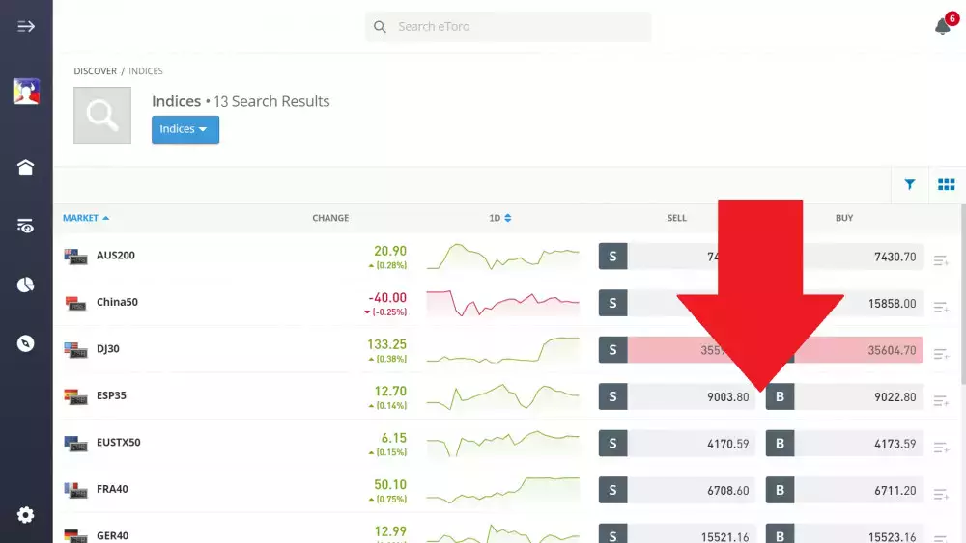
Task: Click the Search eToro field
Action: pos(508,26)
